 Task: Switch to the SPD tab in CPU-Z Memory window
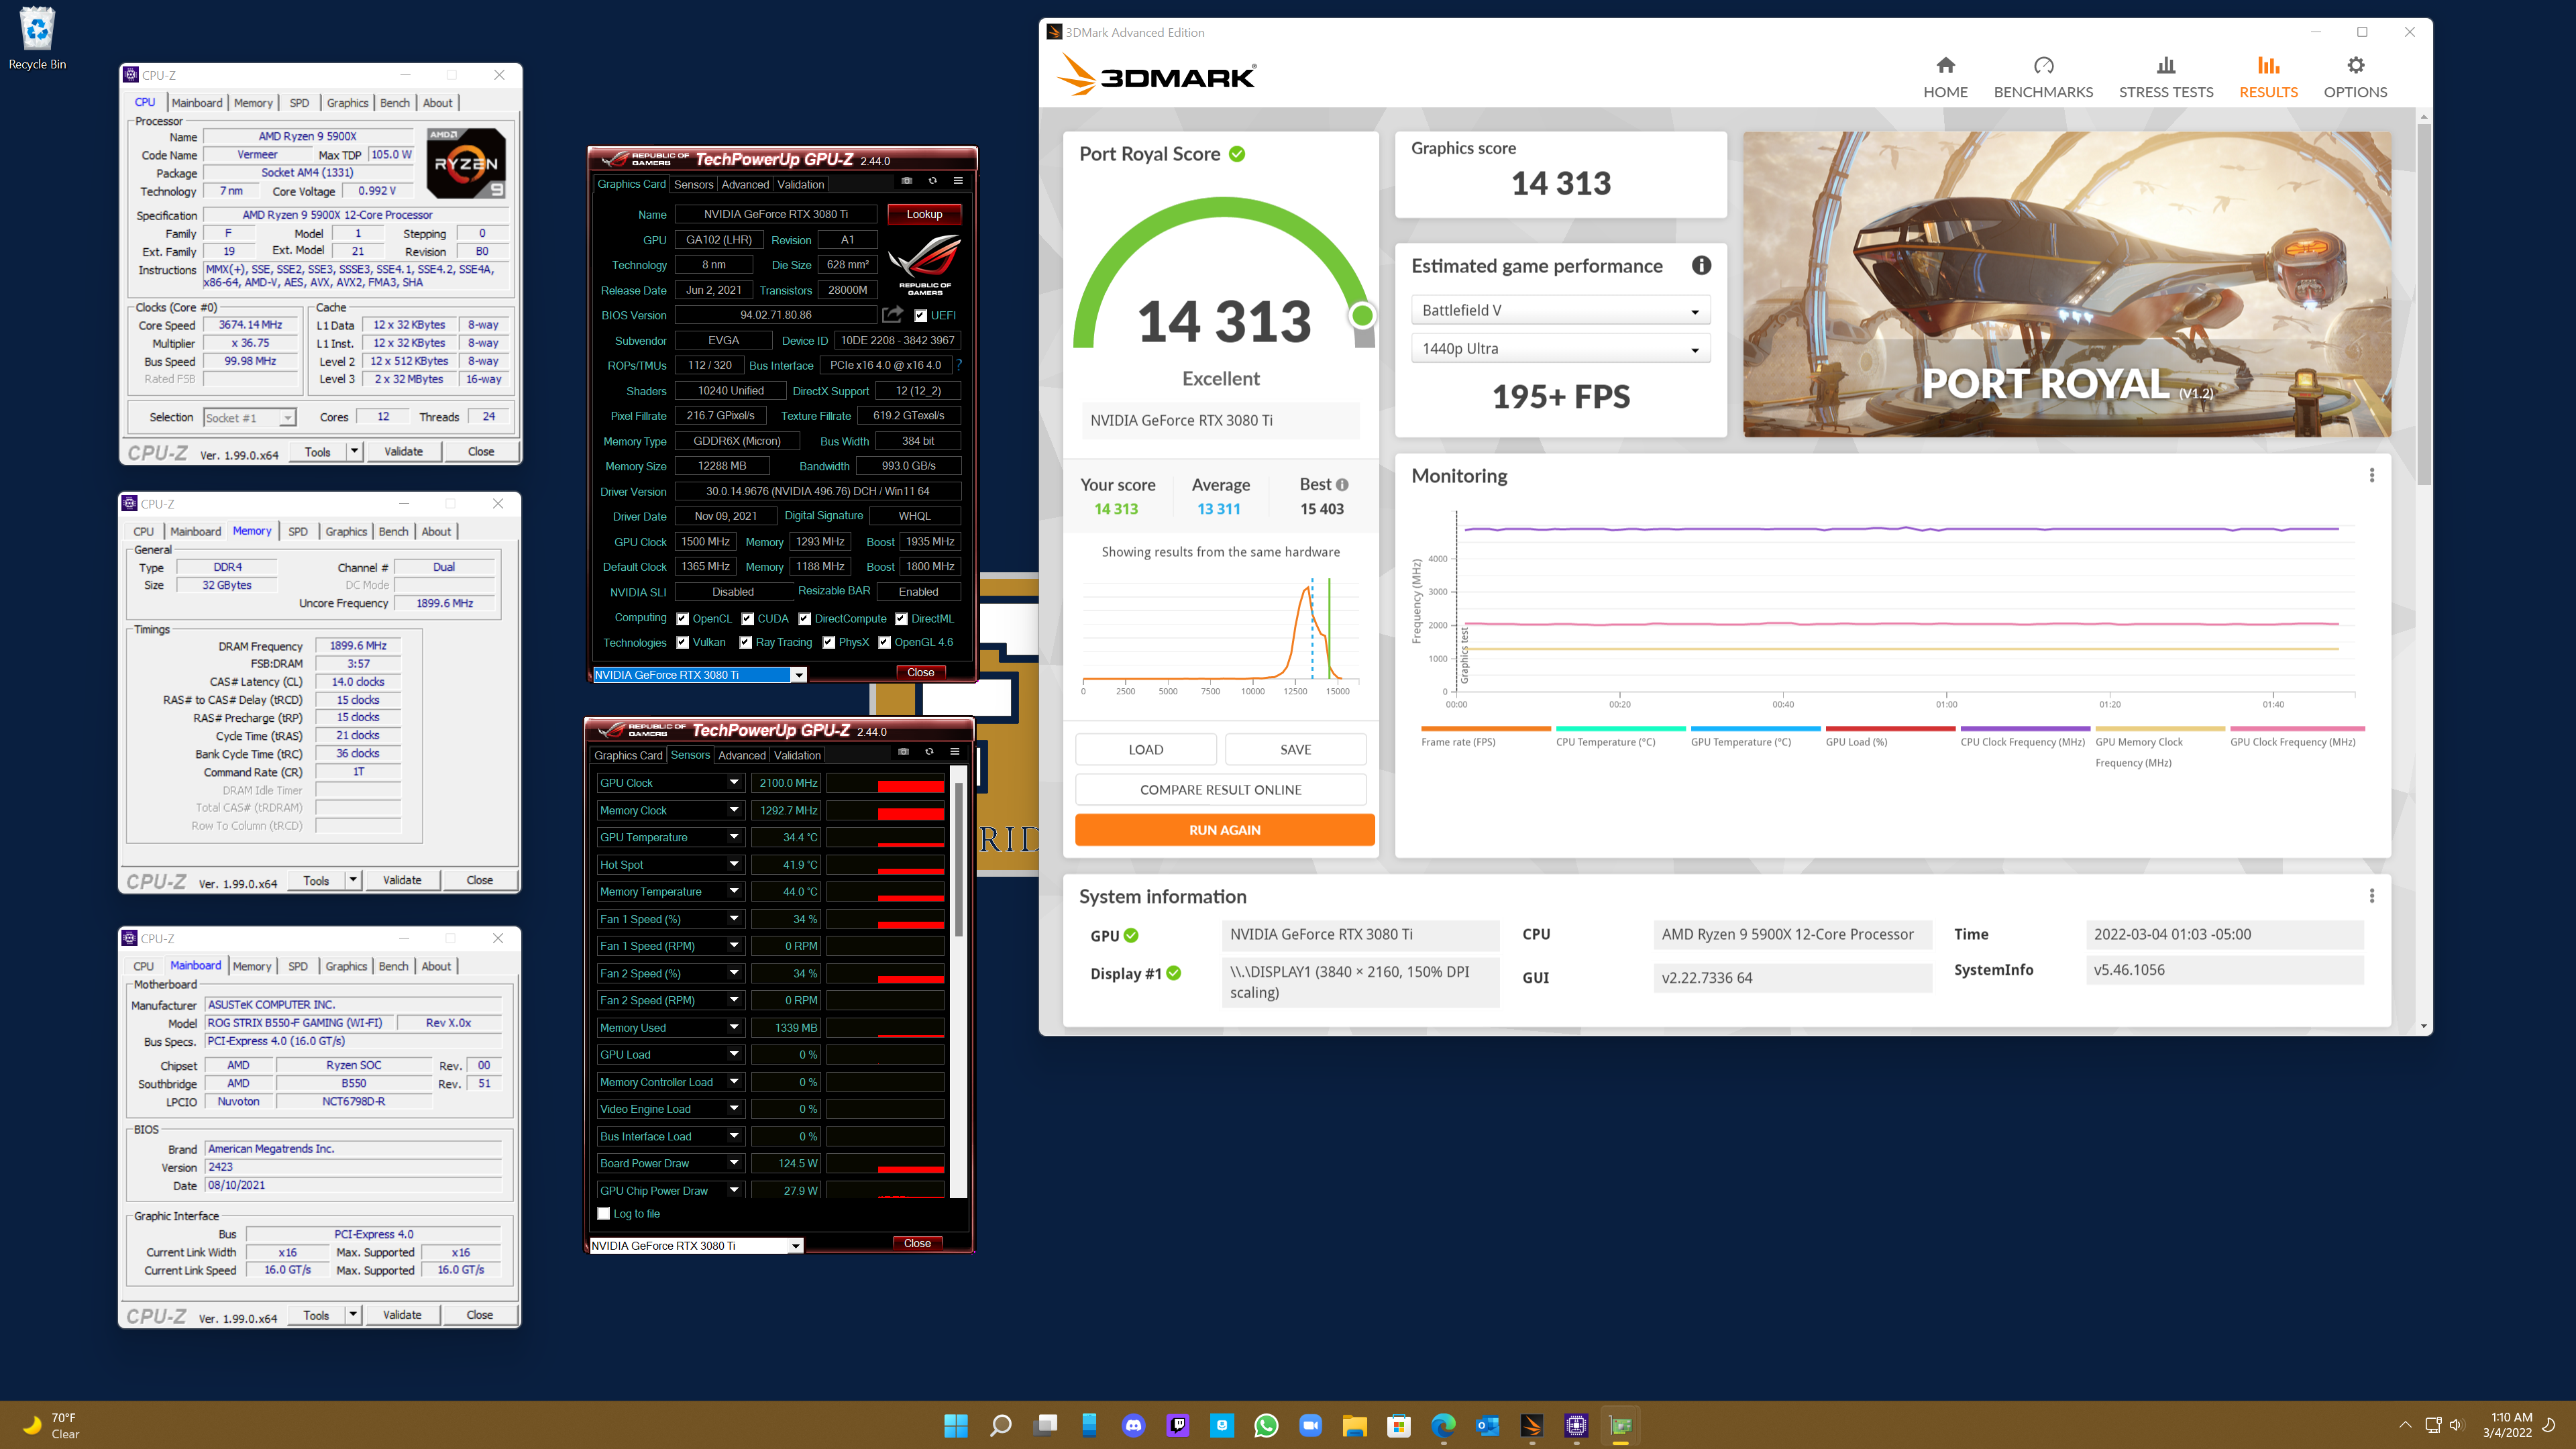click(x=298, y=532)
